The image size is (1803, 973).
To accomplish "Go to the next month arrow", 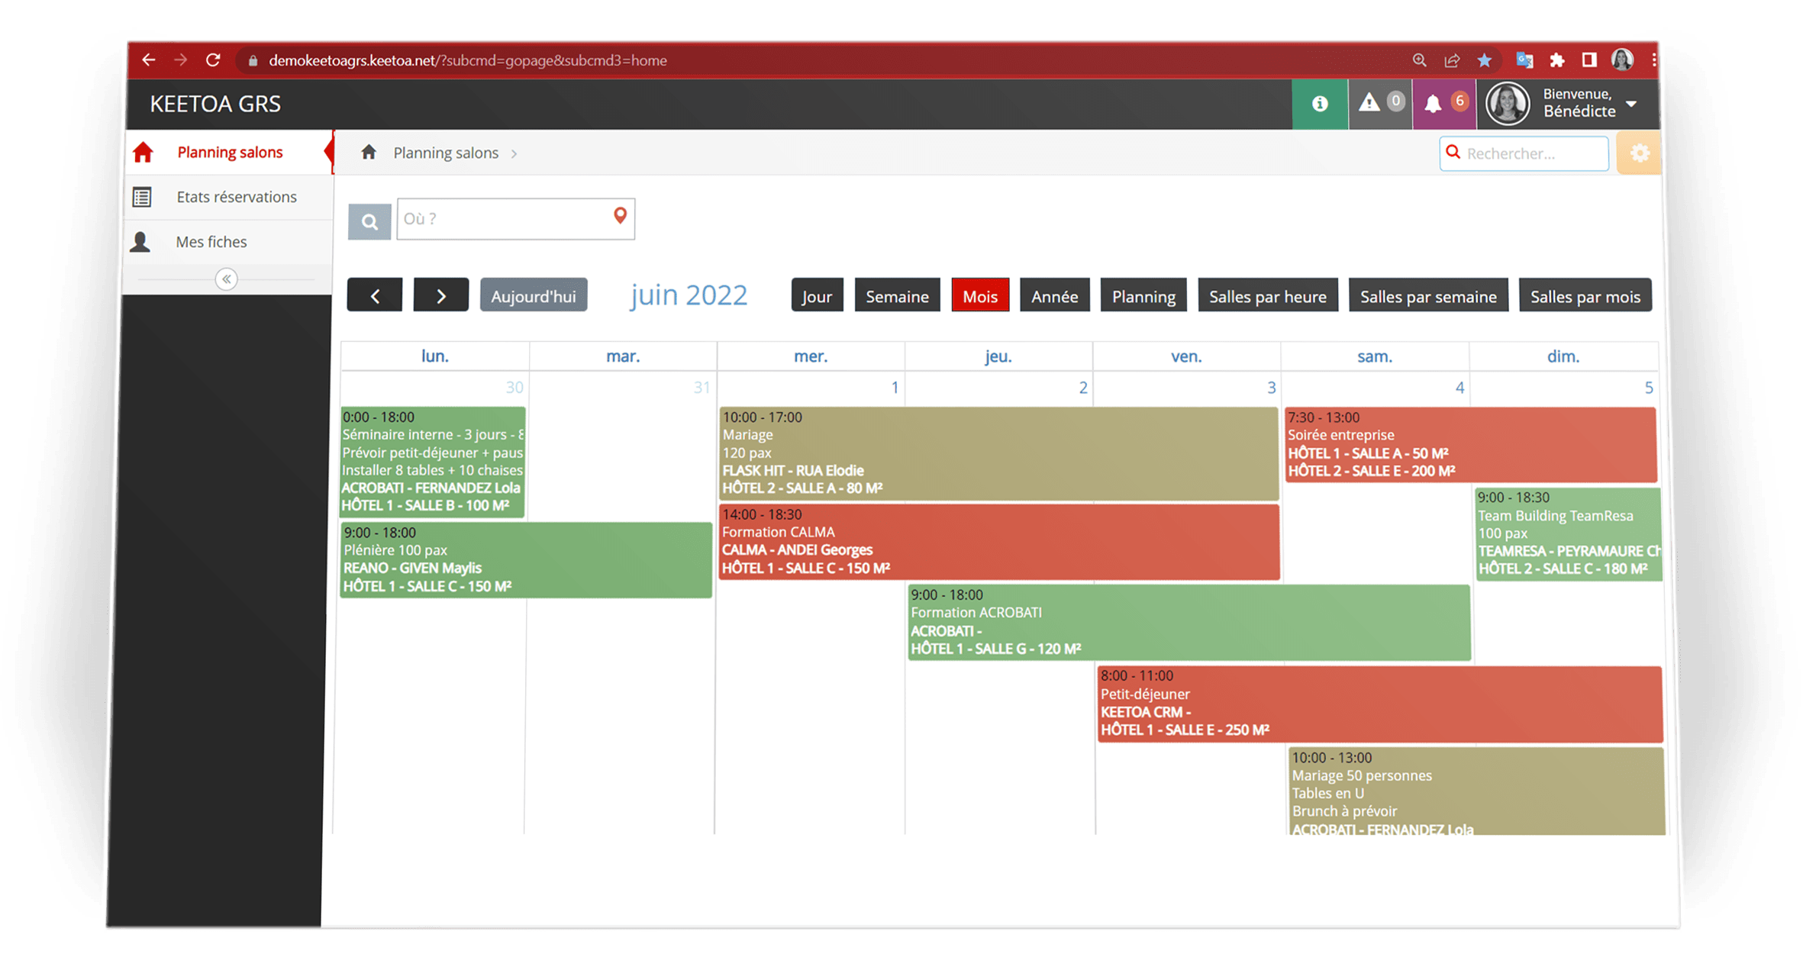I will click(x=440, y=296).
